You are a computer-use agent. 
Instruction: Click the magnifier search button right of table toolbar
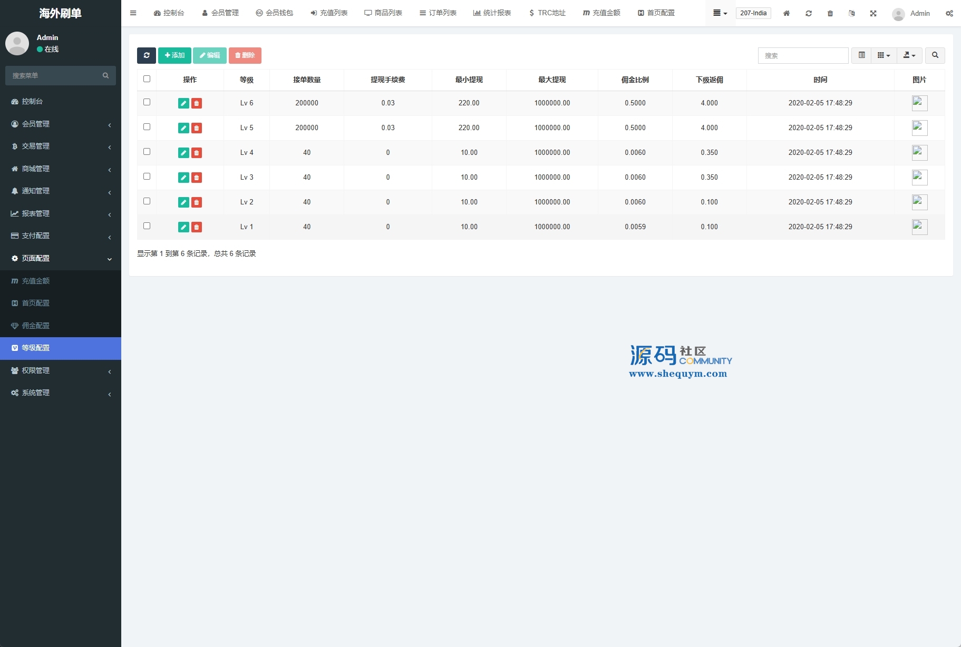(935, 55)
